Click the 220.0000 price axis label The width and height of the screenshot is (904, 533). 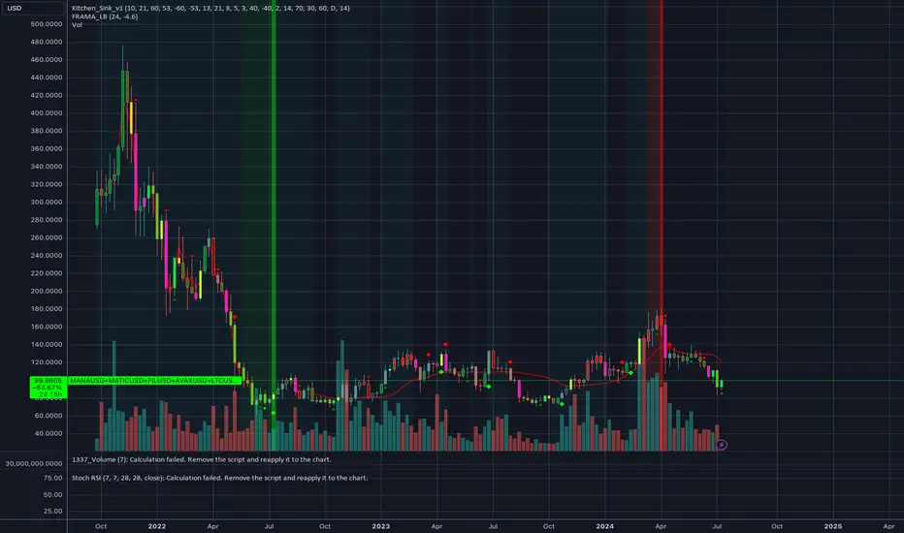click(x=47, y=273)
